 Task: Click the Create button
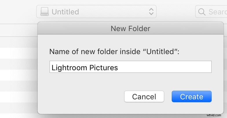(x=192, y=96)
